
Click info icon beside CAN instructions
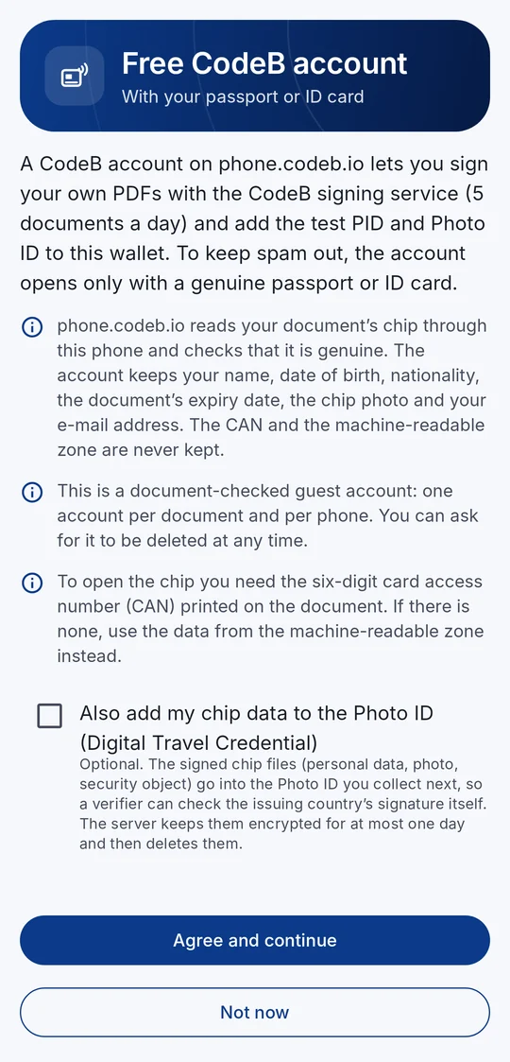click(x=32, y=583)
